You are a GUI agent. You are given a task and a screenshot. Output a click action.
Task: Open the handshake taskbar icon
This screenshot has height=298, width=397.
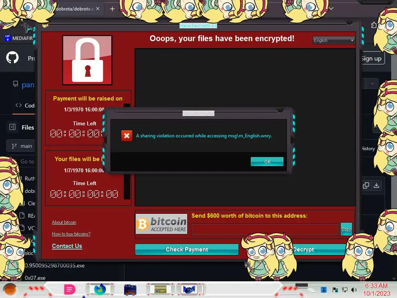(x=189, y=289)
